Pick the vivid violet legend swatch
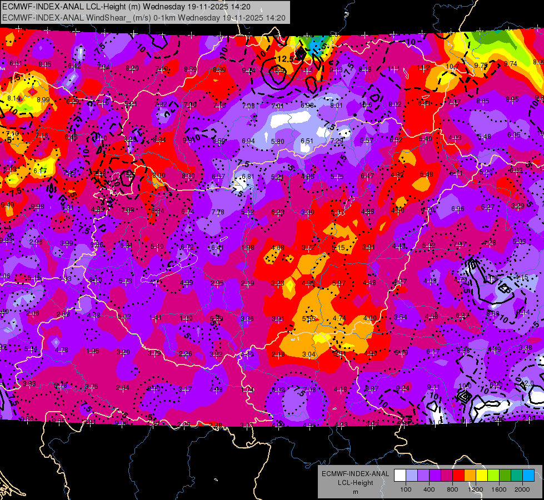 [435, 476]
